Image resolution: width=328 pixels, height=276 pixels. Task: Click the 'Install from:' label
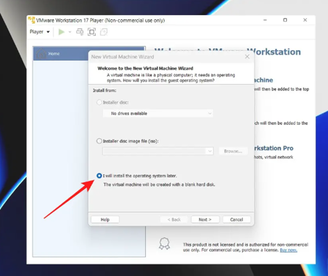point(105,91)
